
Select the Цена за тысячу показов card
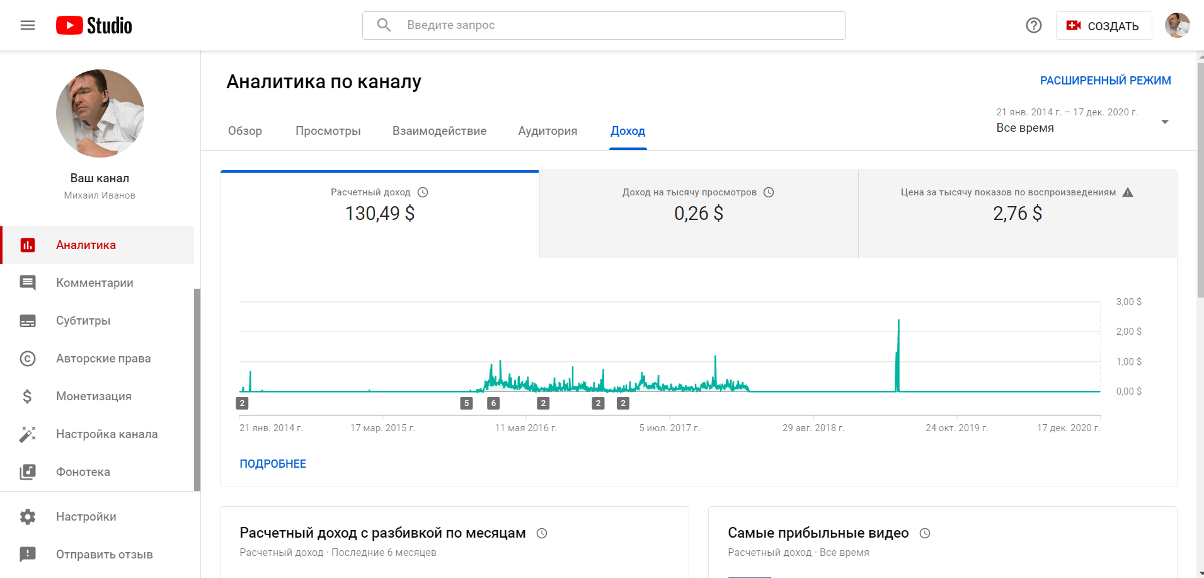tap(1018, 214)
